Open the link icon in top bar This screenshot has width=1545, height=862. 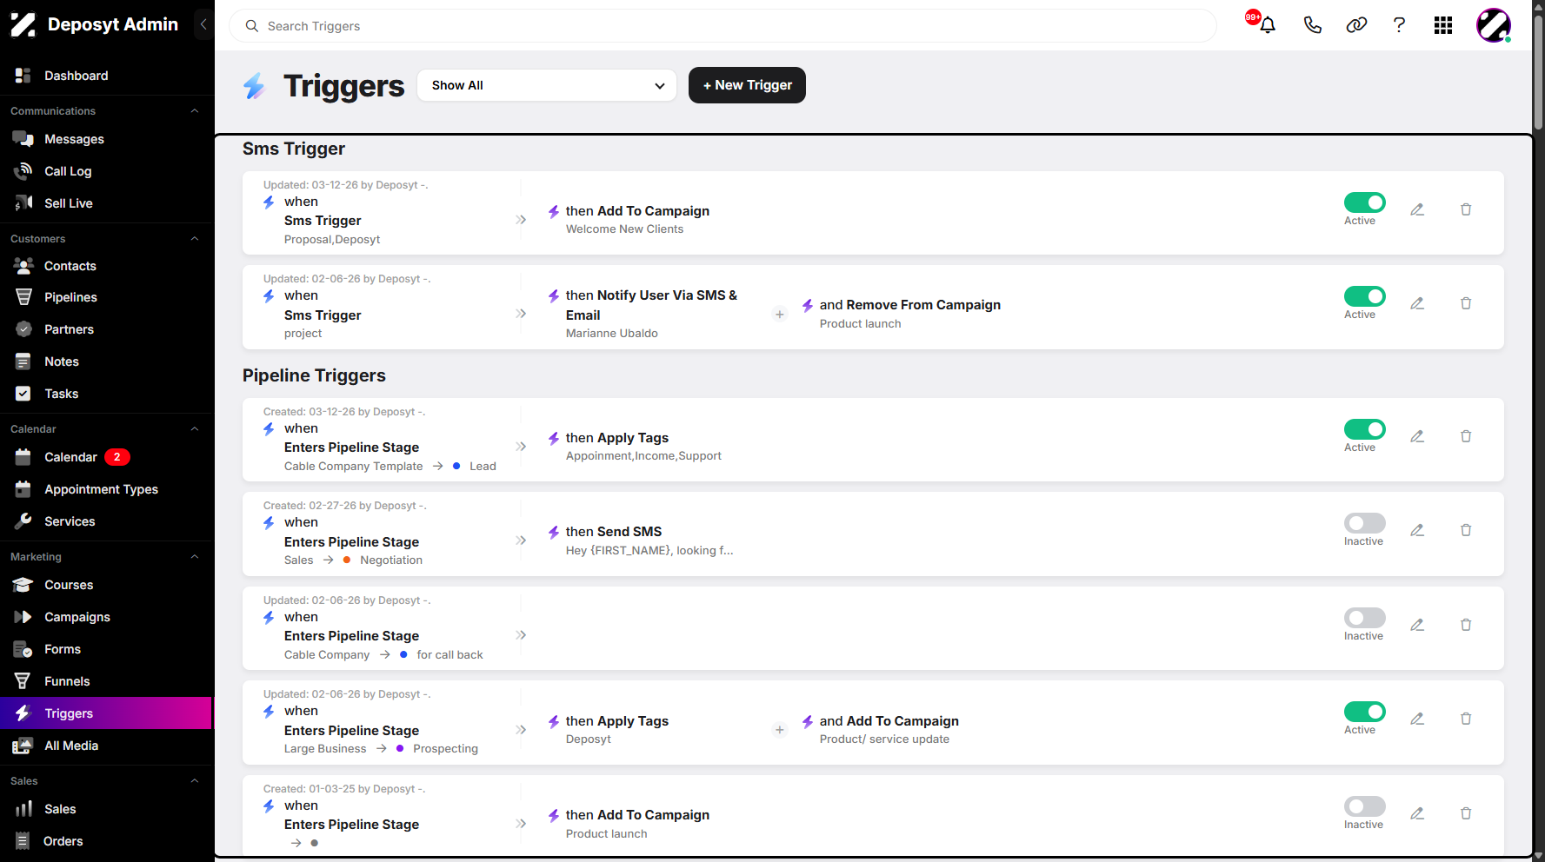(1356, 25)
